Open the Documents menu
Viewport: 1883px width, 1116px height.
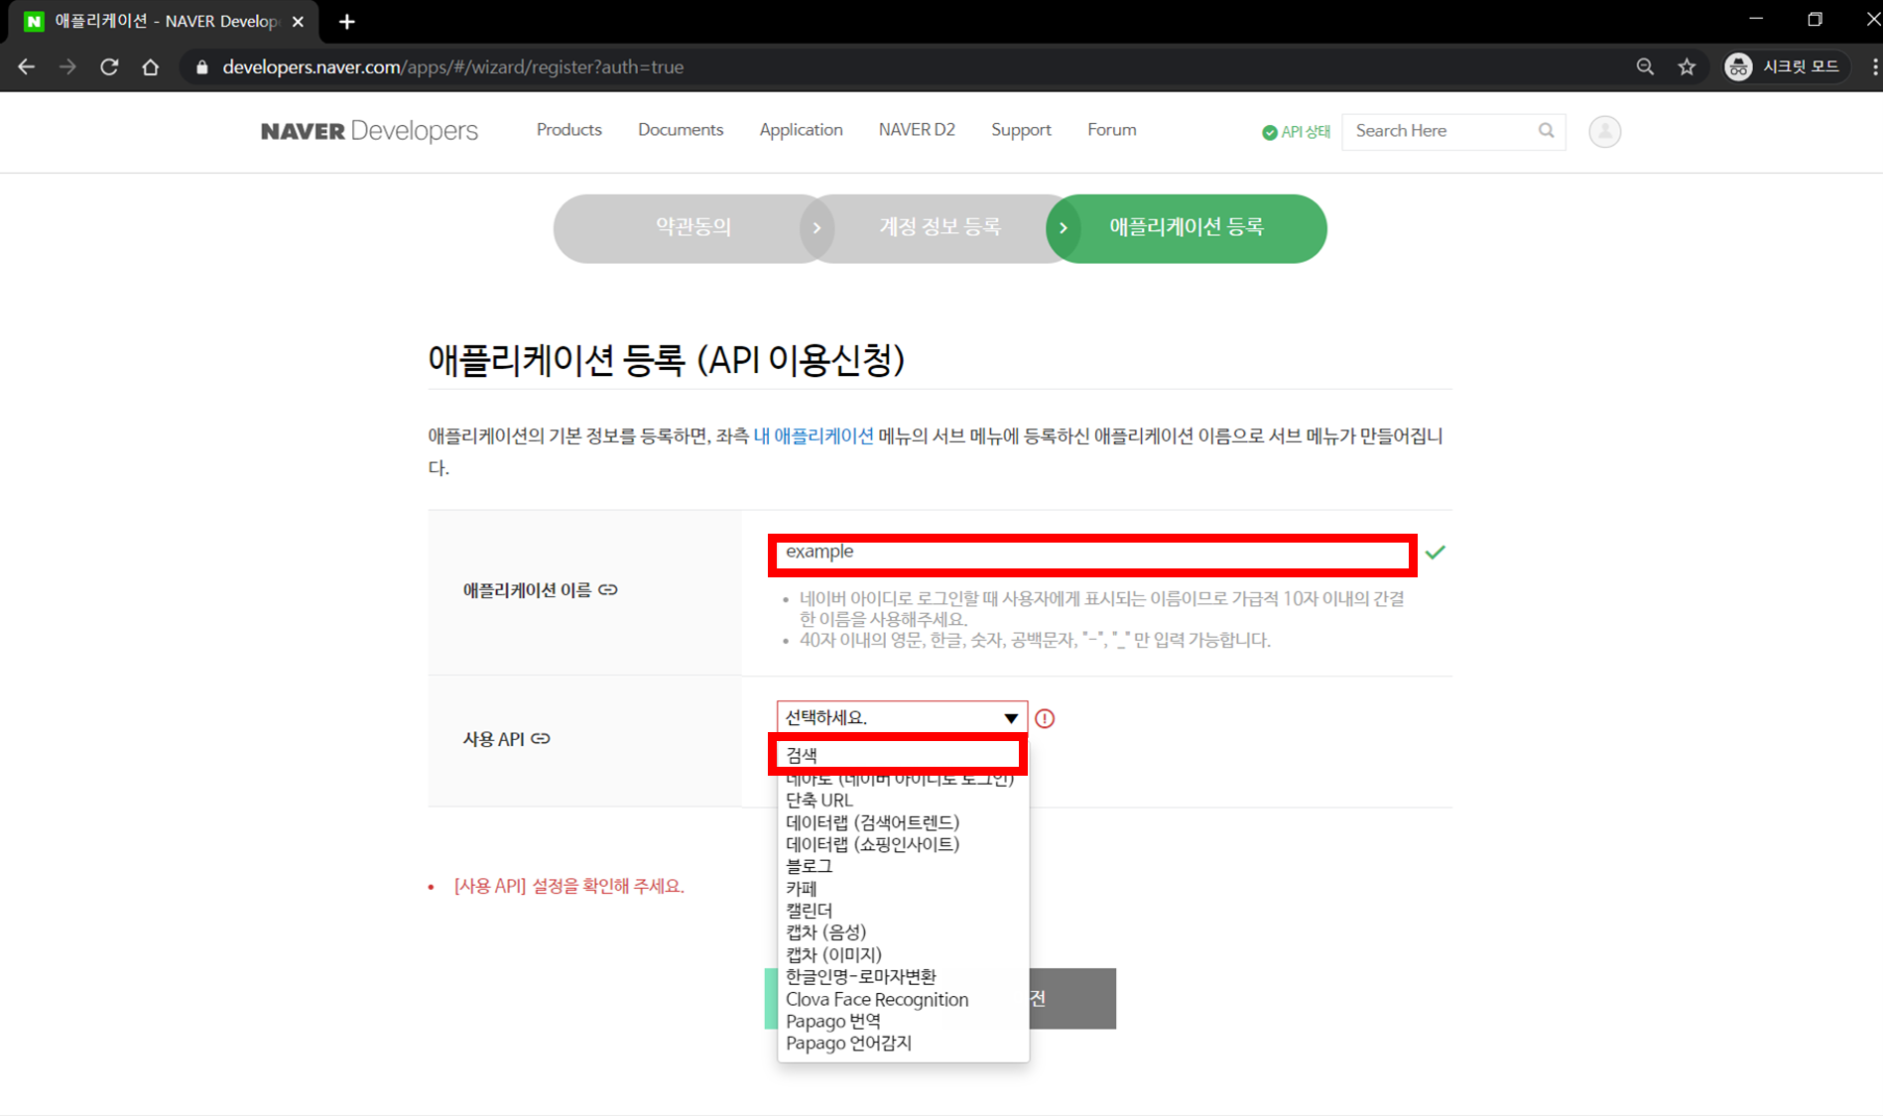point(681,130)
